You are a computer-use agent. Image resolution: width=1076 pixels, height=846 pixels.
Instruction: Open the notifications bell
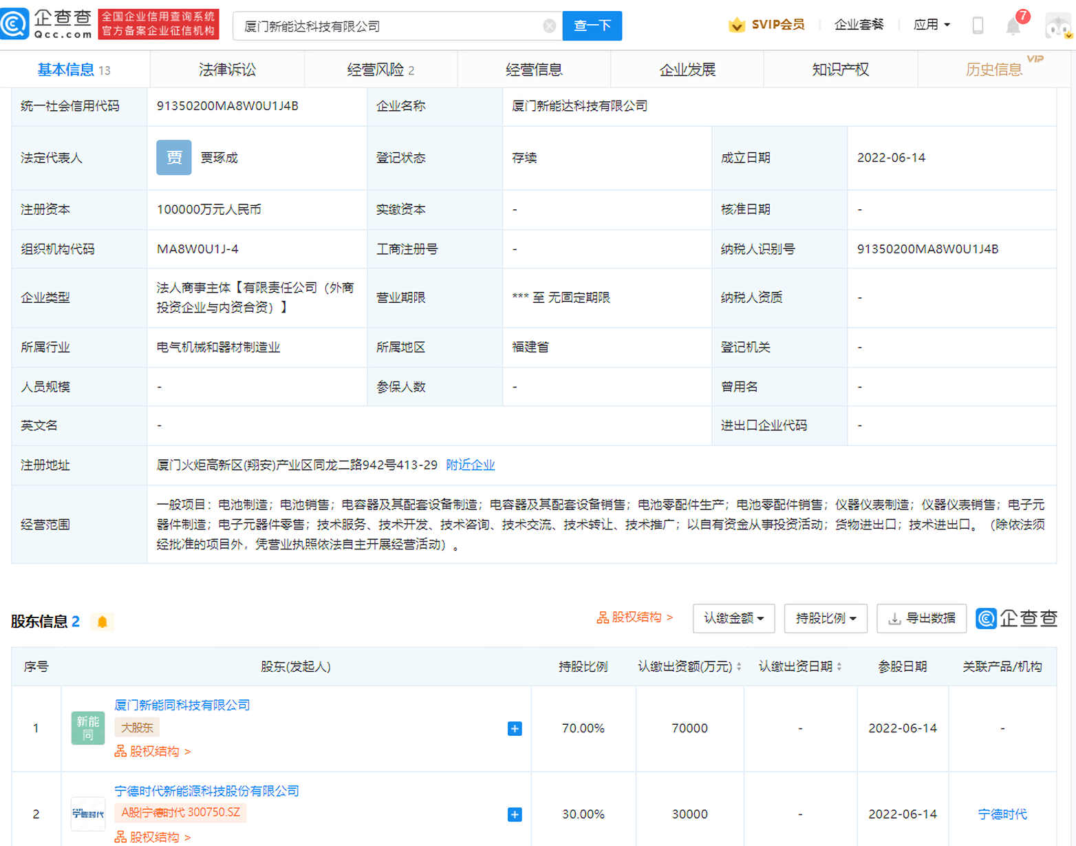(1013, 26)
